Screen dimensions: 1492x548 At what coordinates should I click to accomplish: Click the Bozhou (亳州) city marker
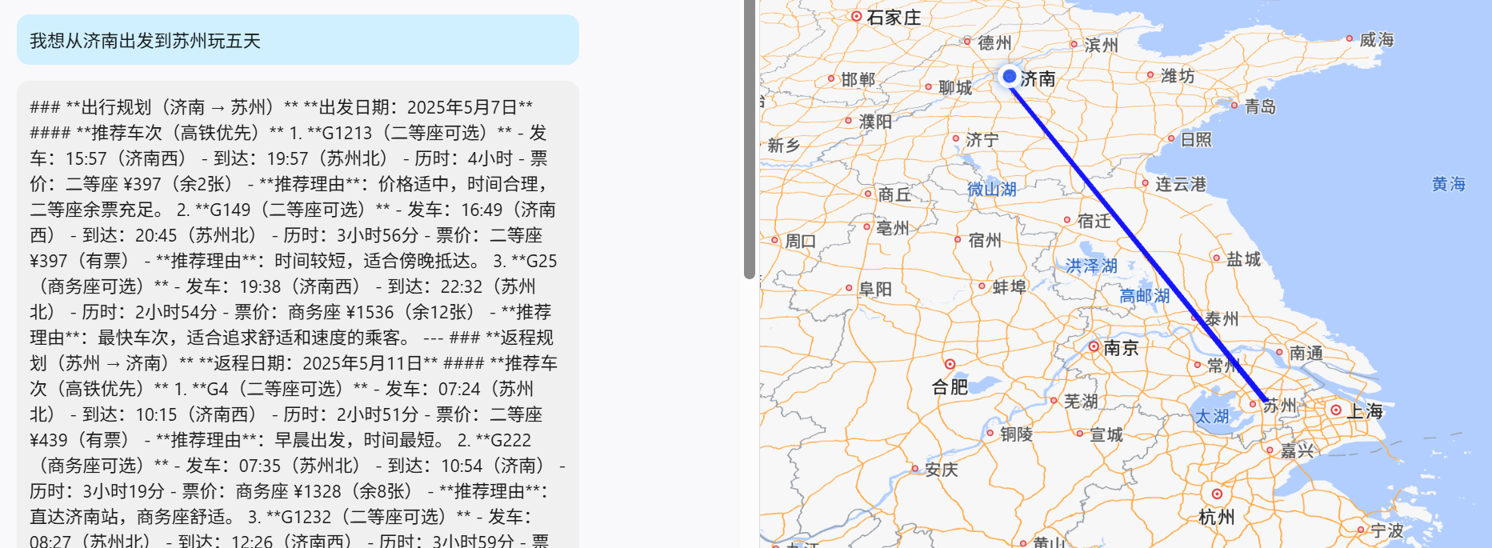866,227
